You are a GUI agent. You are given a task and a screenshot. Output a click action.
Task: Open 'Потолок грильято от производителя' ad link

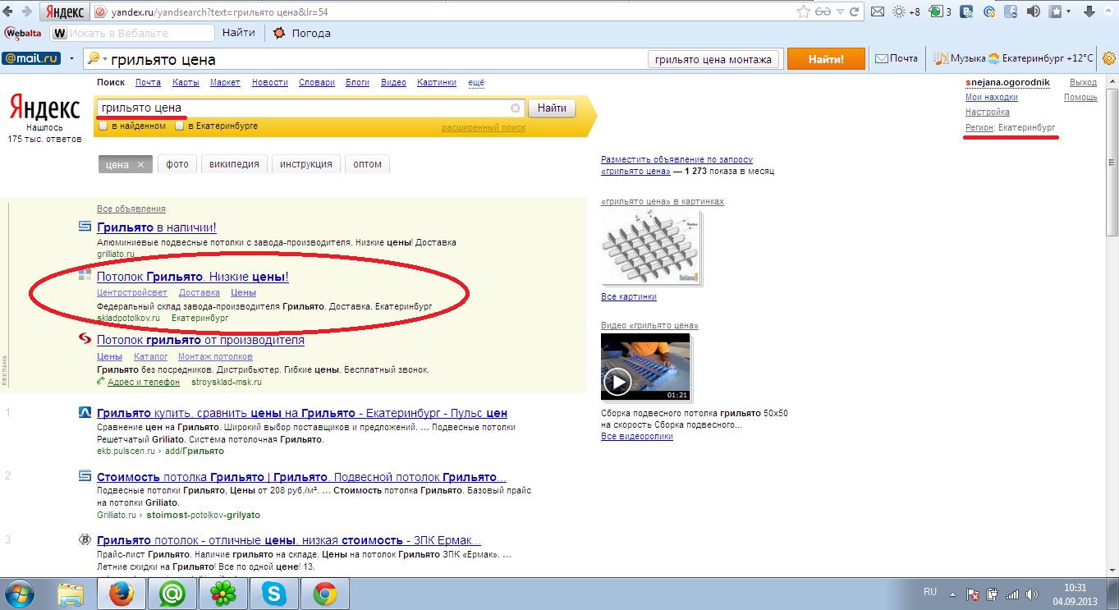pos(200,340)
